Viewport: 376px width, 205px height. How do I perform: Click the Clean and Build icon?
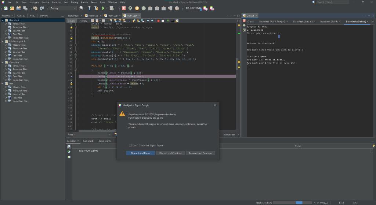(96, 8)
